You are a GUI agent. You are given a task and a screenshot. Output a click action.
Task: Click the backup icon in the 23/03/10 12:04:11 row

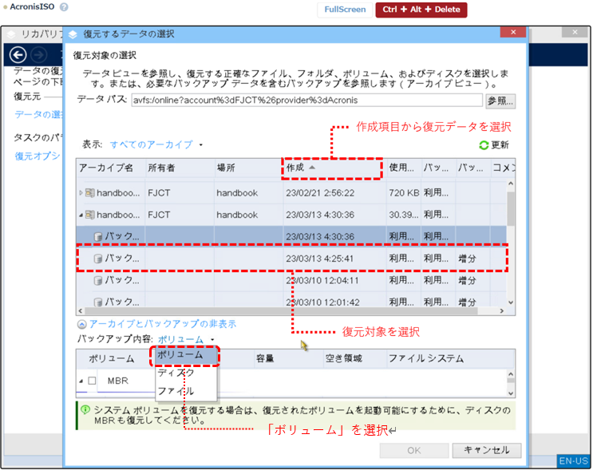tap(99, 280)
